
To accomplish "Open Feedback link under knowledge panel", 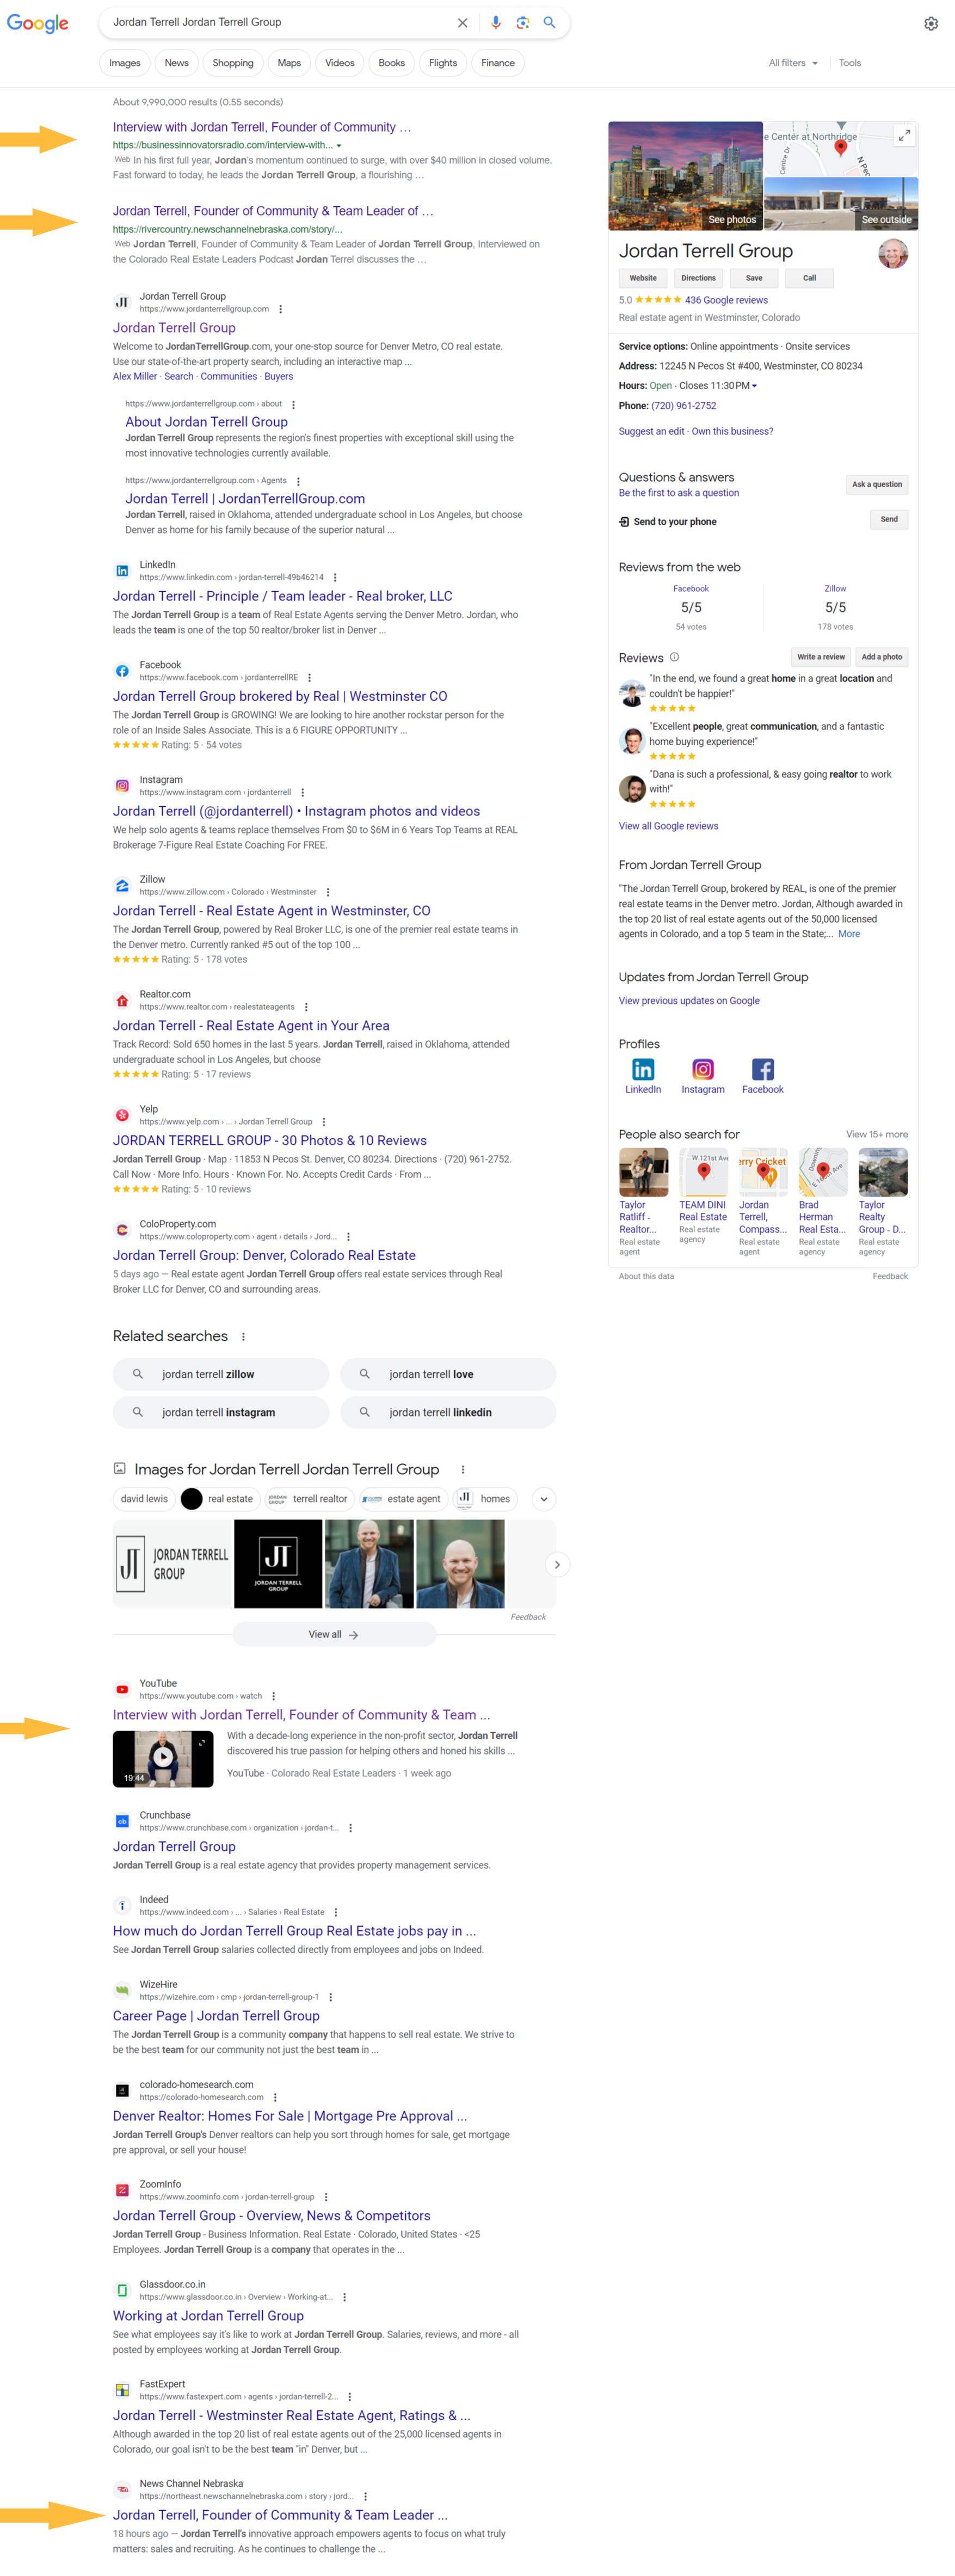I will pyautogui.click(x=890, y=1276).
